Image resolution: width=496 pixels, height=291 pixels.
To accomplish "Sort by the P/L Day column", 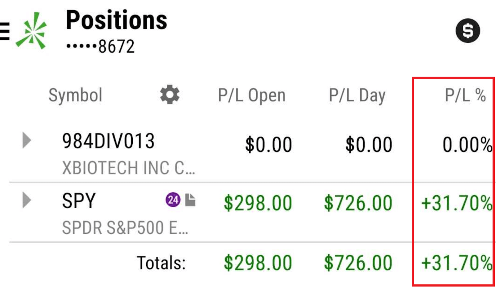I will tap(357, 95).
